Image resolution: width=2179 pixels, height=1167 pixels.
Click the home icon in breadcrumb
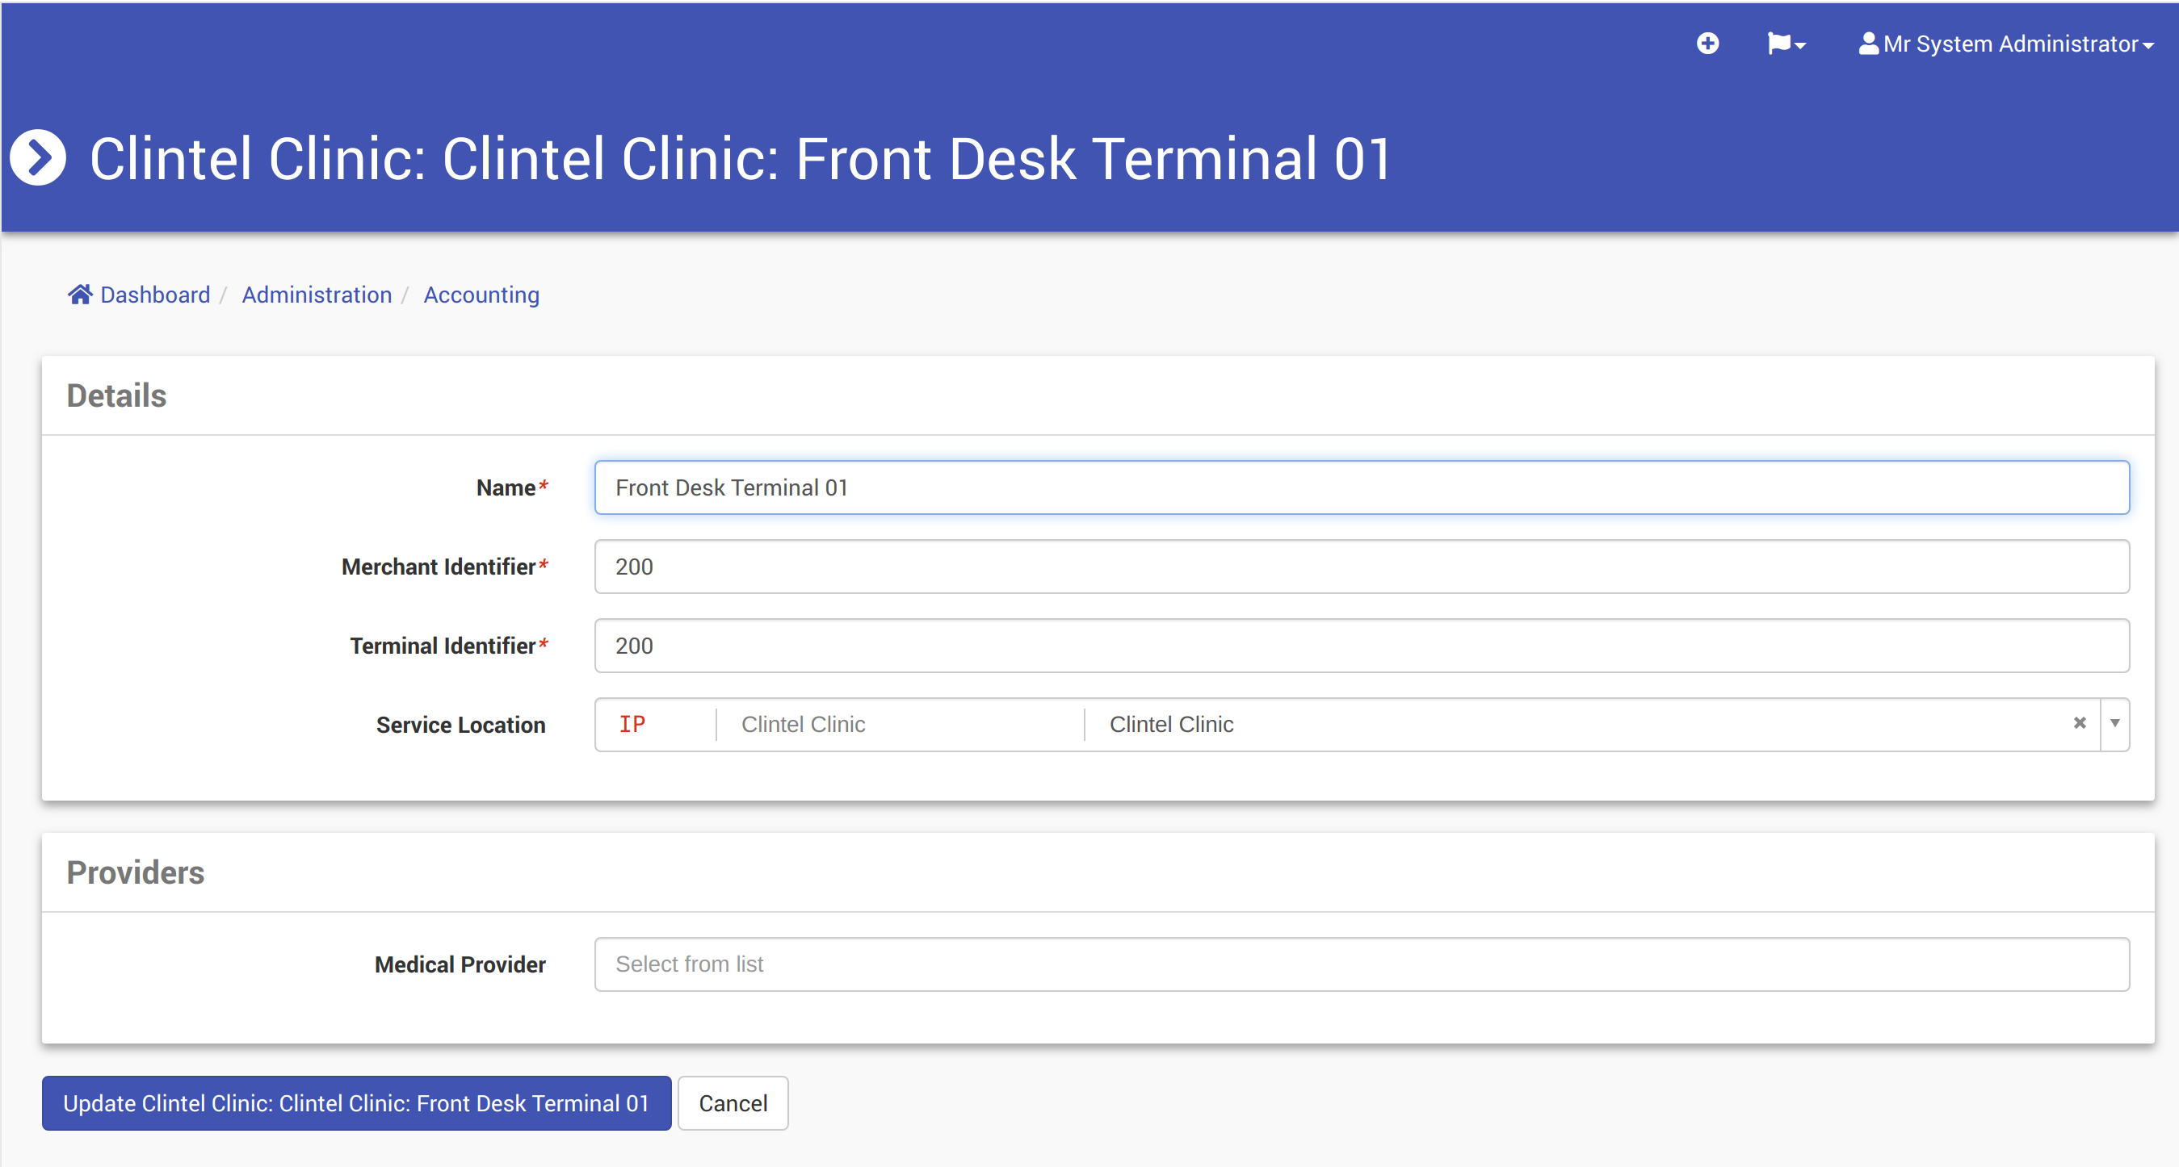coord(80,294)
